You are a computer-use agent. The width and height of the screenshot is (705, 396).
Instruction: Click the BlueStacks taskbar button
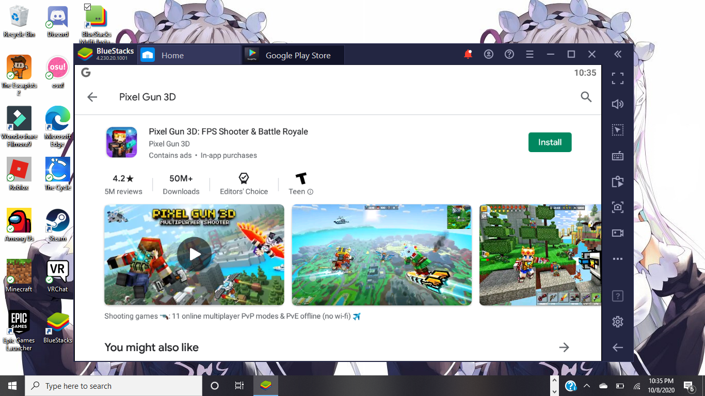[266, 386]
